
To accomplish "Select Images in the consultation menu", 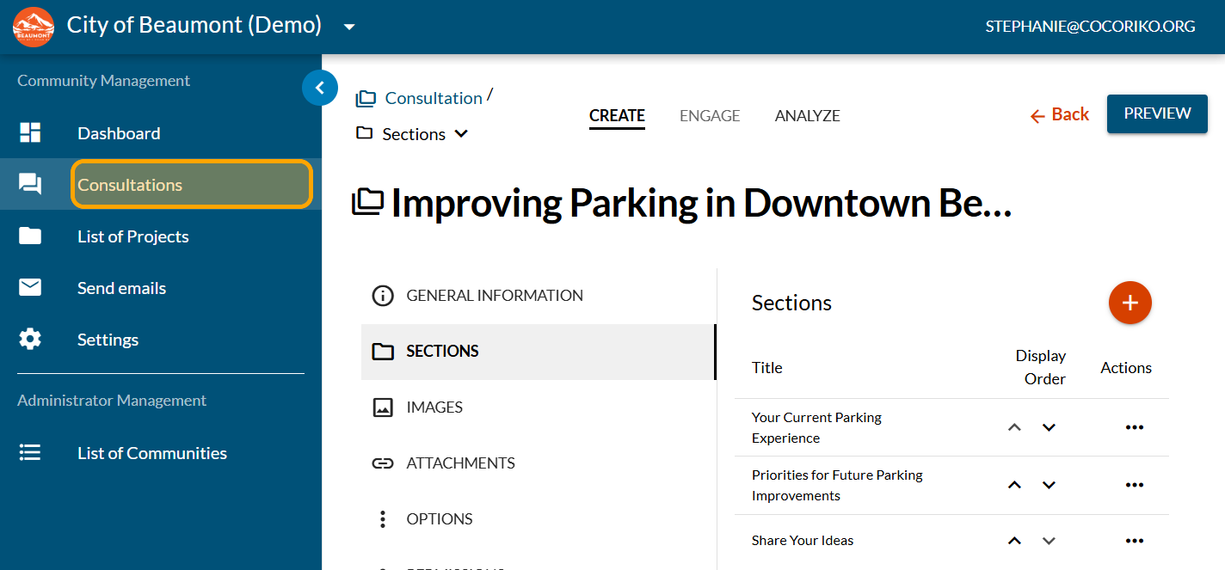I will [x=434, y=408].
